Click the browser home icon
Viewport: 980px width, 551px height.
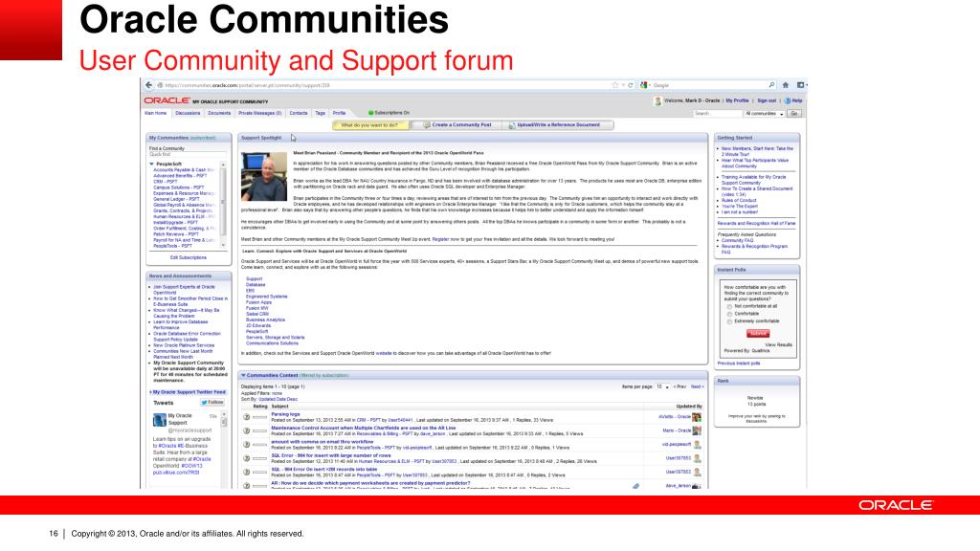coord(786,85)
